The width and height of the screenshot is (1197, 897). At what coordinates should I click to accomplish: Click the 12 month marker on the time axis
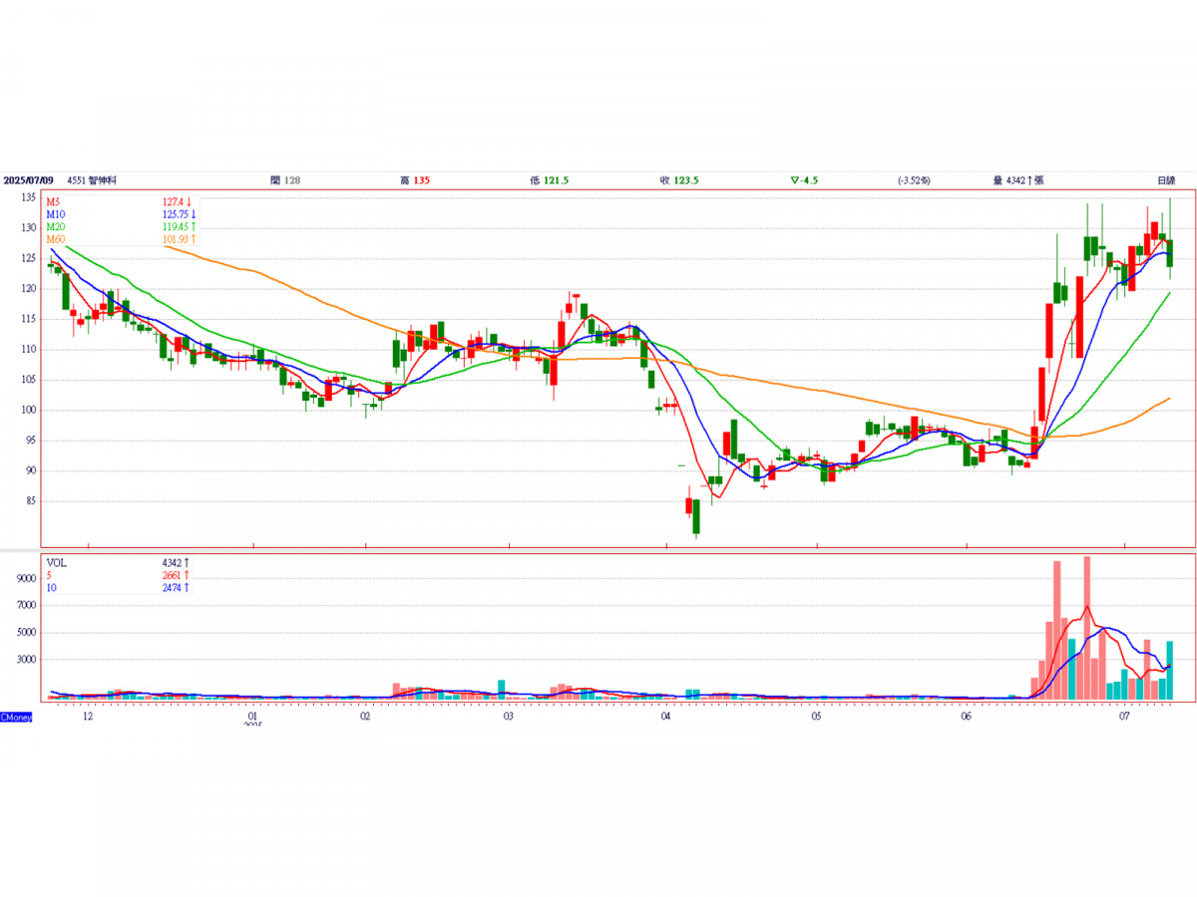point(88,717)
